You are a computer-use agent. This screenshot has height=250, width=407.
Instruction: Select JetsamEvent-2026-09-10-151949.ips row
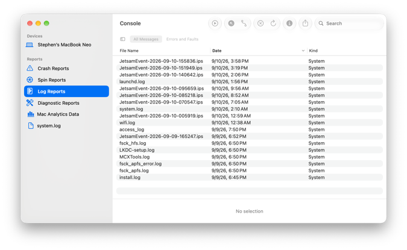(x=250, y=68)
